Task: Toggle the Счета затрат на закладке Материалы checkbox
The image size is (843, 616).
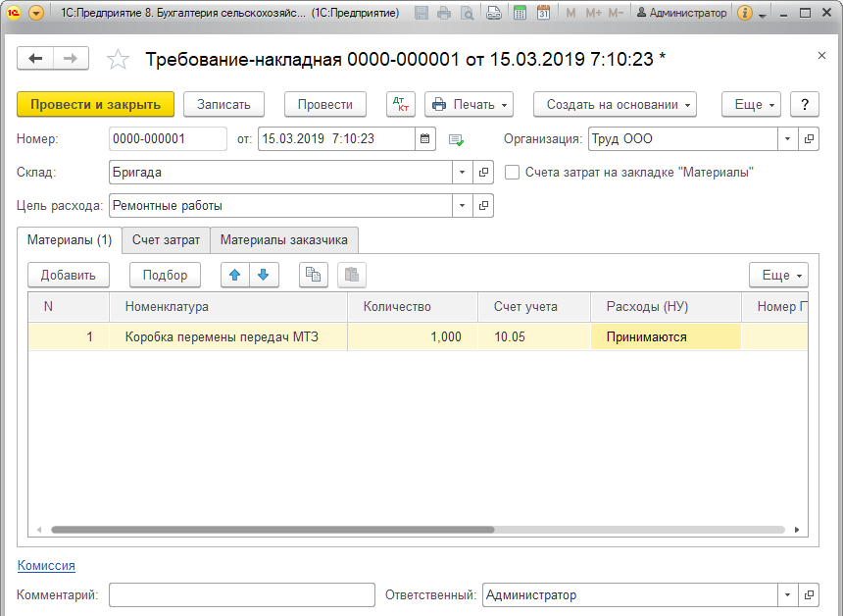Action: click(512, 173)
